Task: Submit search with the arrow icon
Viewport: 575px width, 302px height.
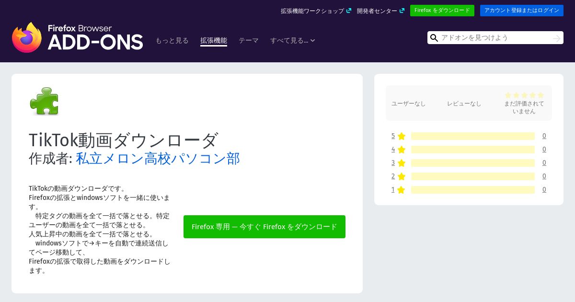Action: [x=556, y=38]
